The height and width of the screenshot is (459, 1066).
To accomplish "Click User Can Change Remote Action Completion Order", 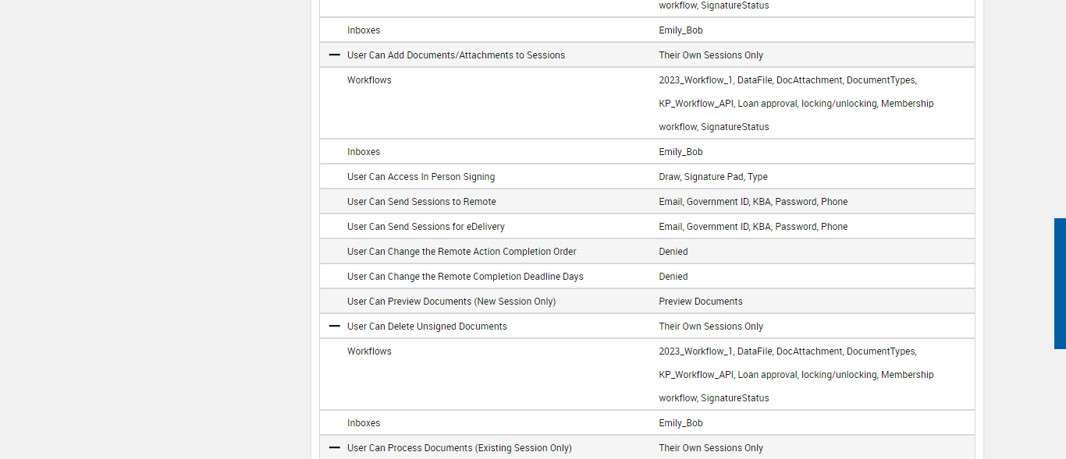I will point(461,252).
